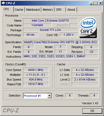Close the CPU-Z window
This screenshot has width=104, height=116.
[101, 3]
